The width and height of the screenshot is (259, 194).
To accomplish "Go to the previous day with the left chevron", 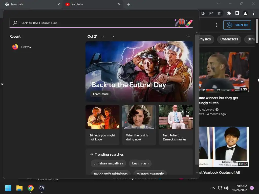I will 103,37.
